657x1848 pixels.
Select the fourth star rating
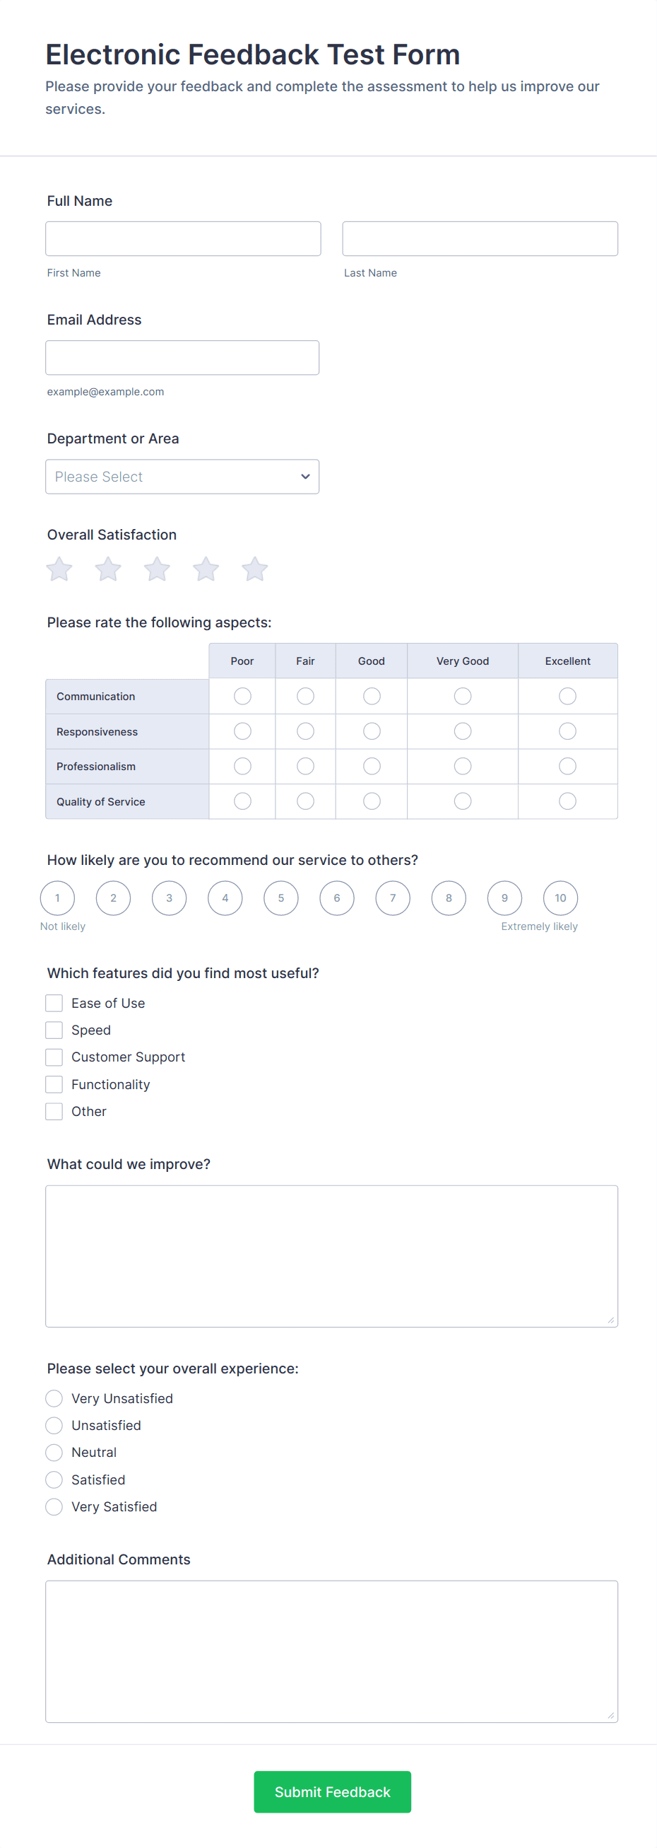tap(206, 569)
